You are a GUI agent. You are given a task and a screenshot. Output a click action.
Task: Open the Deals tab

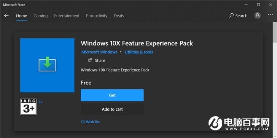click(119, 16)
